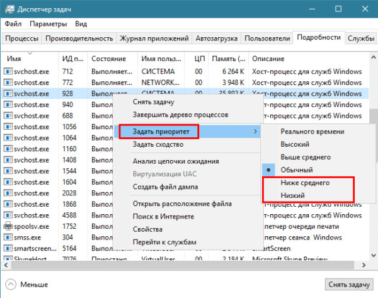The image size is (378, 298).
Task: Click icon of svchost.exe with PID 1868
Action: point(8,204)
